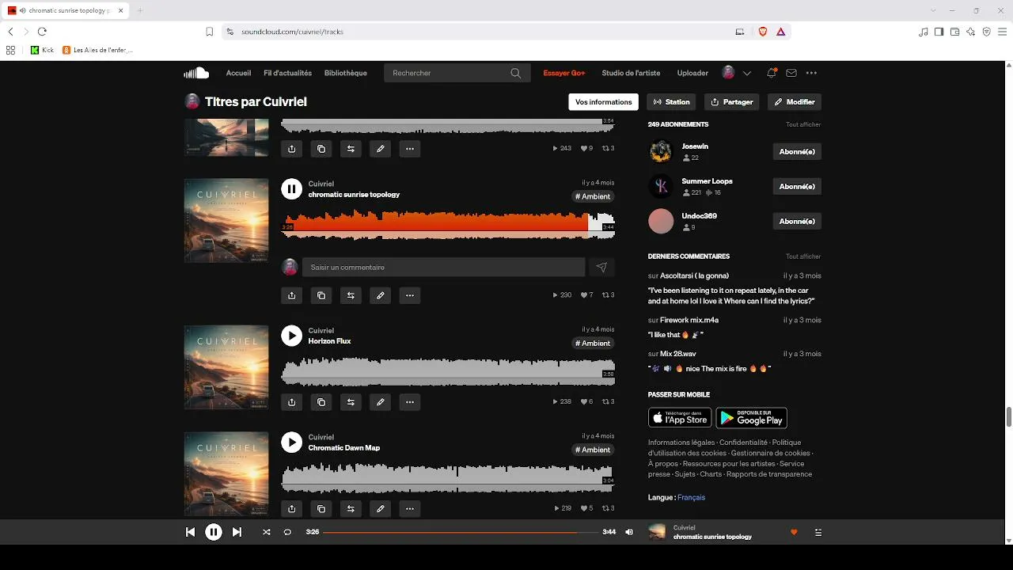This screenshot has height=570, width=1013.
Task: Share the Horizon Flux track
Action: [x=292, y=402]
